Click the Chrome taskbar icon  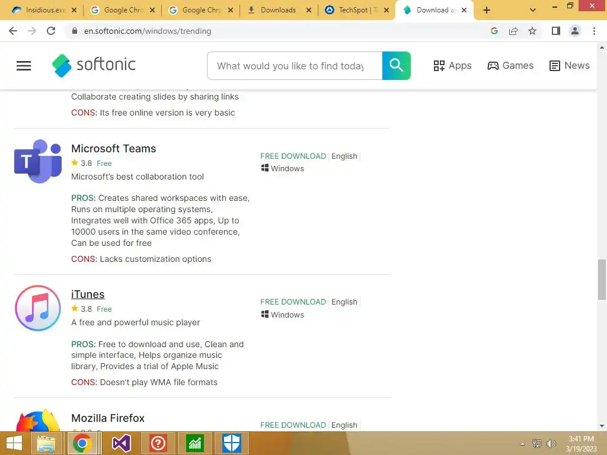[x=82, y=443]
